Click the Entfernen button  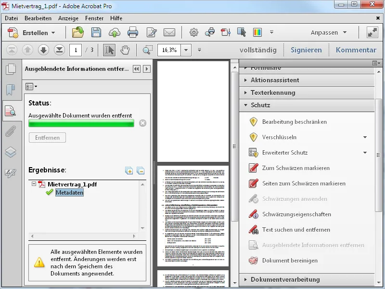click(47, 138)
